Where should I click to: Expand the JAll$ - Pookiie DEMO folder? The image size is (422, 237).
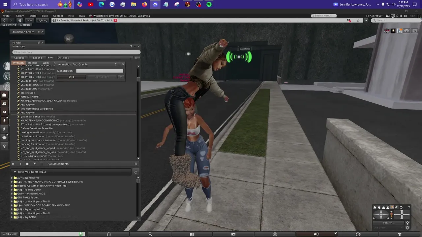tap(12, 190)
